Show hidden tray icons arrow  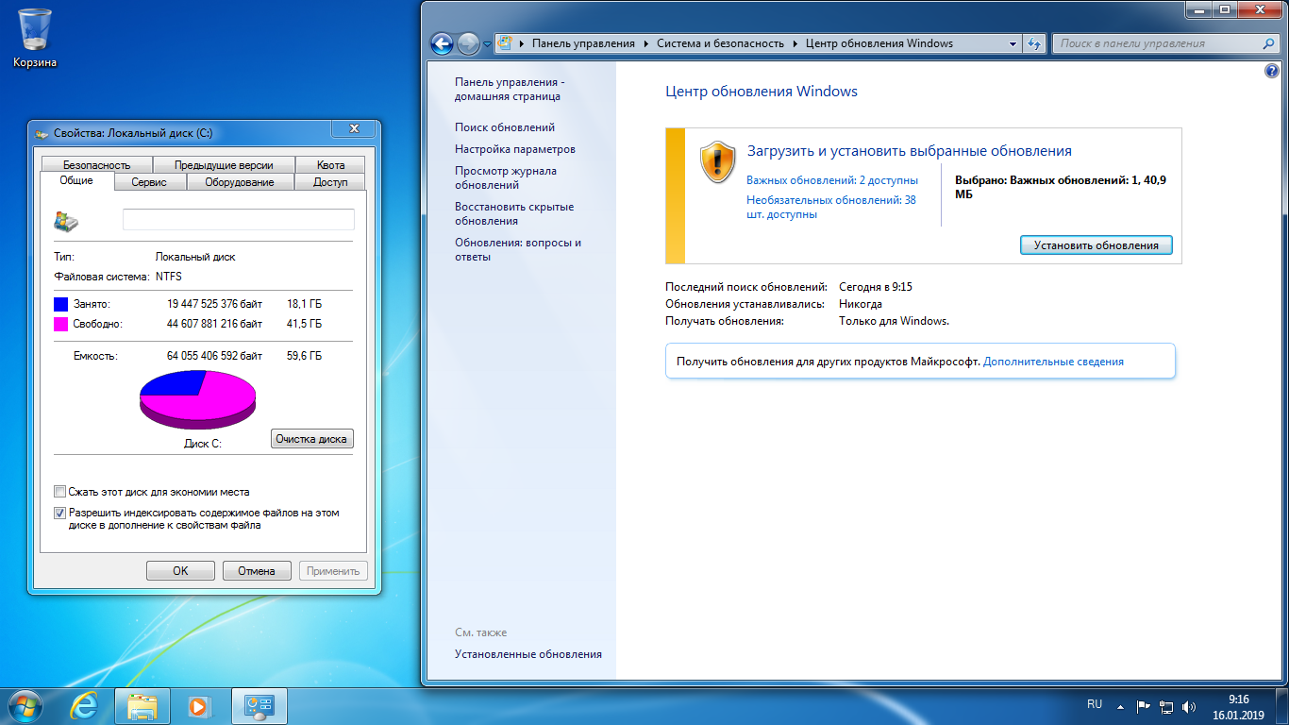1120,705
